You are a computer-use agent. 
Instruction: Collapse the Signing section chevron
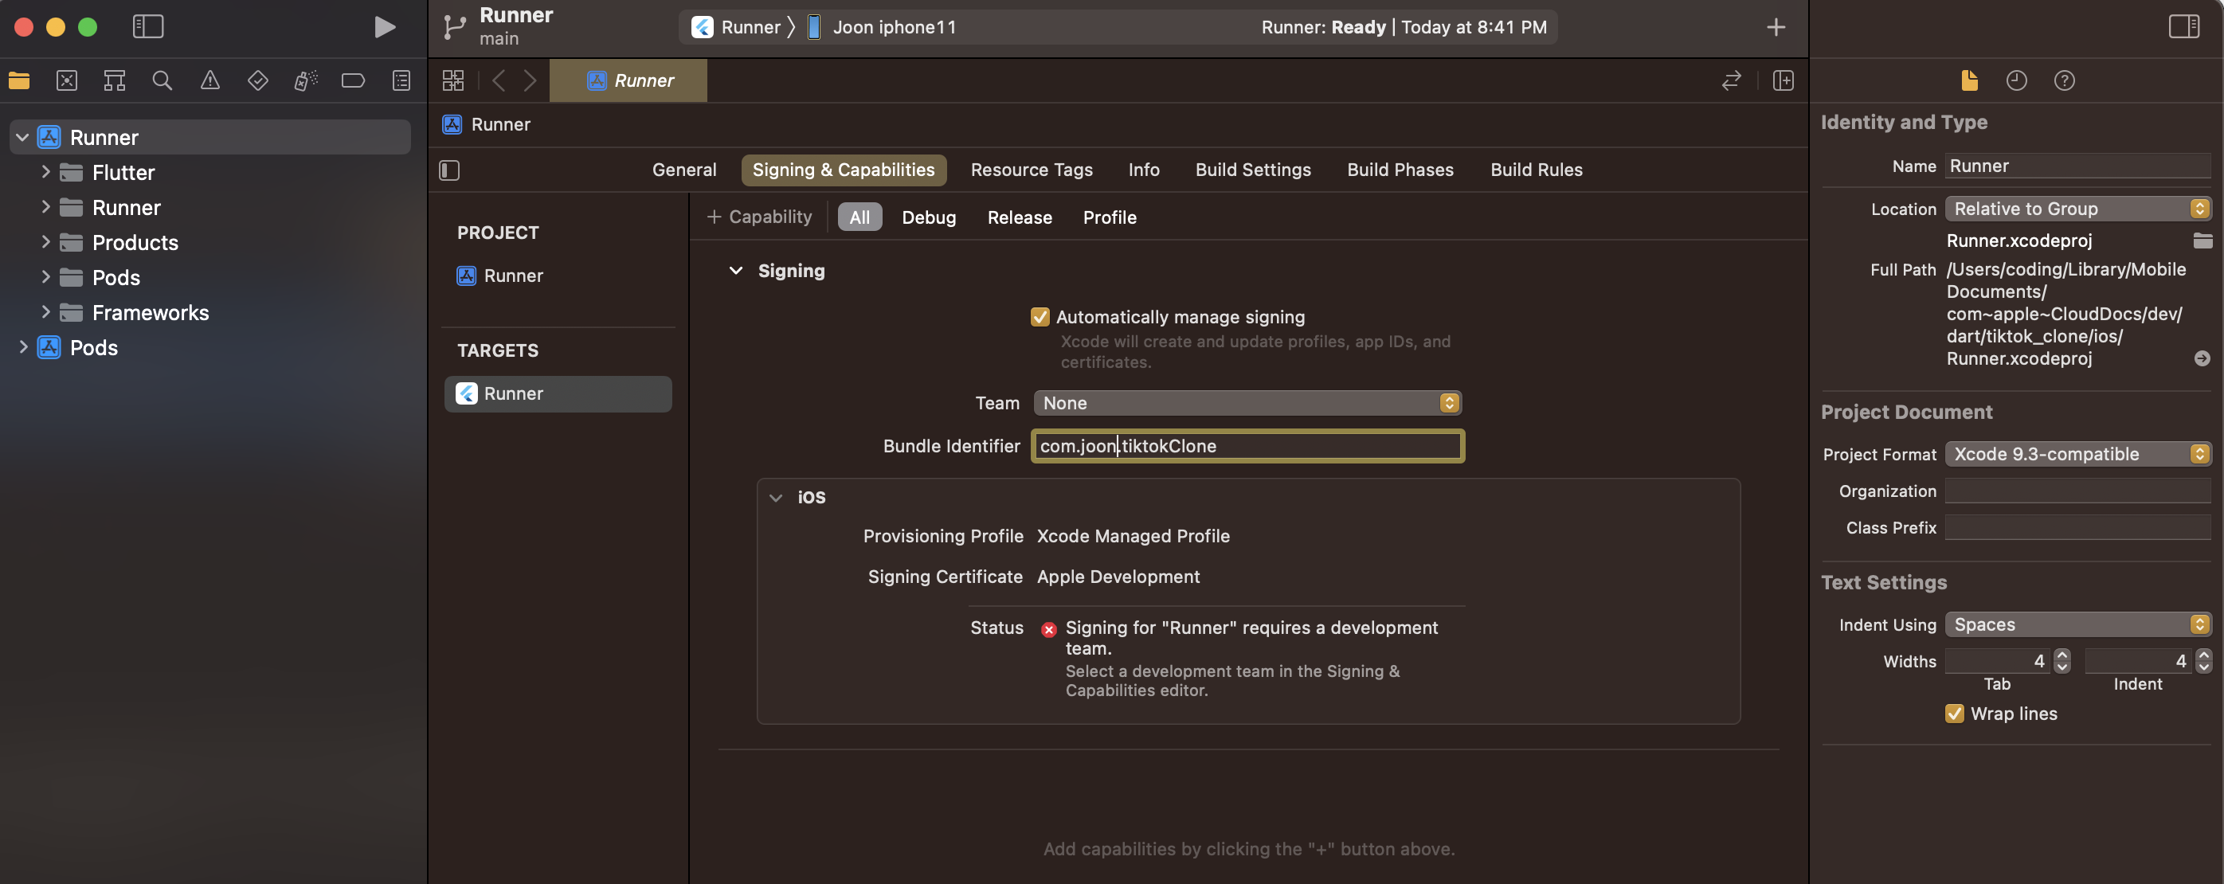click(735, 270)
